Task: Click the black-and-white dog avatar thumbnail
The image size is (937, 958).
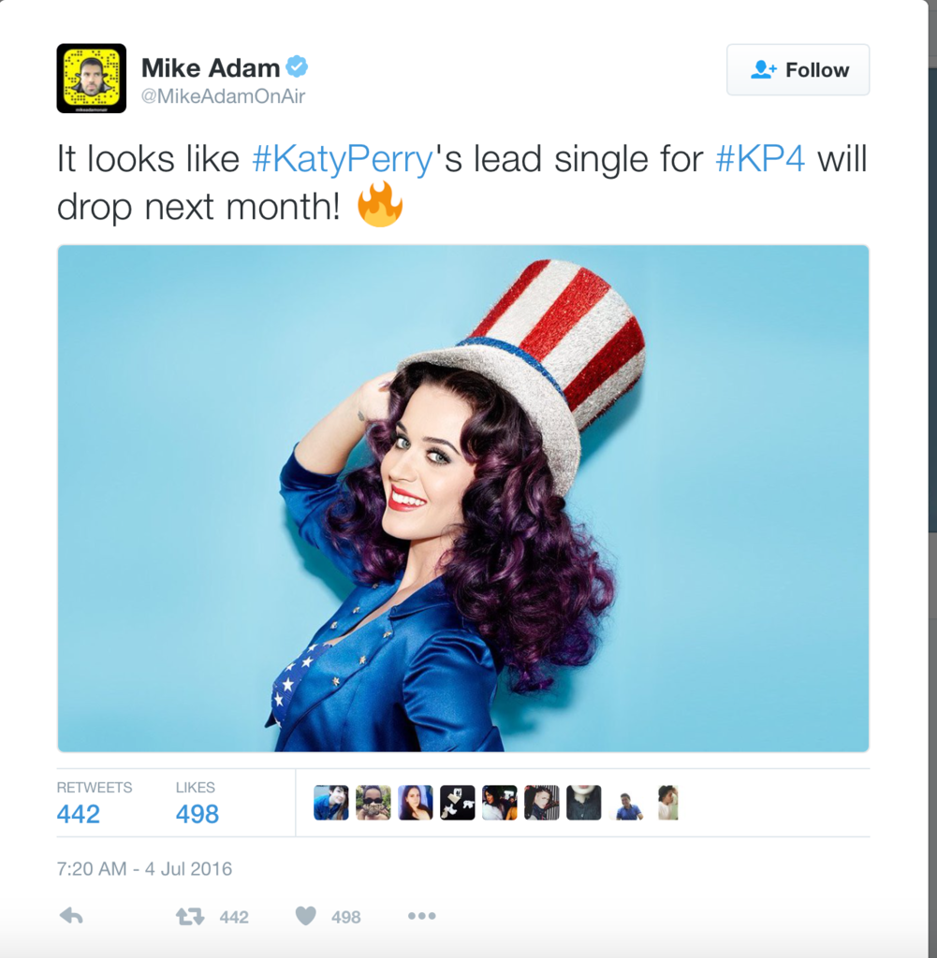Action: (457, 802)
